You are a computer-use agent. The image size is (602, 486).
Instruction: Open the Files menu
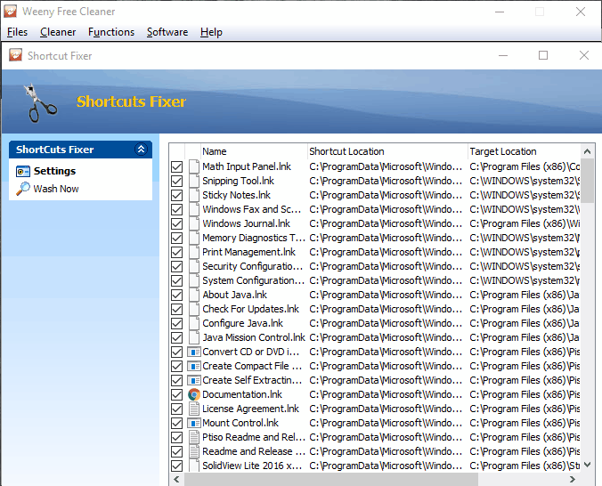[17, 32]
